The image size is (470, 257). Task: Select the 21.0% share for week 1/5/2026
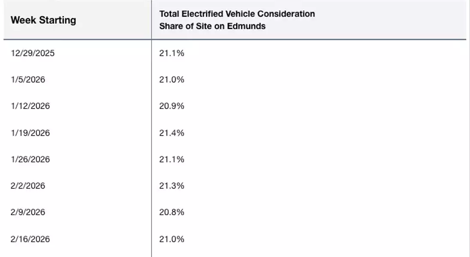click(172, 80)
